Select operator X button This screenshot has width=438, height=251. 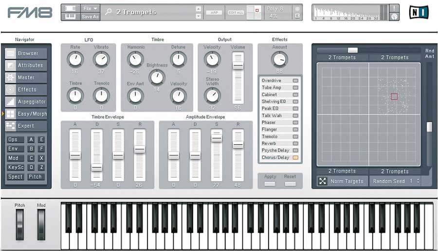[41, 158]
